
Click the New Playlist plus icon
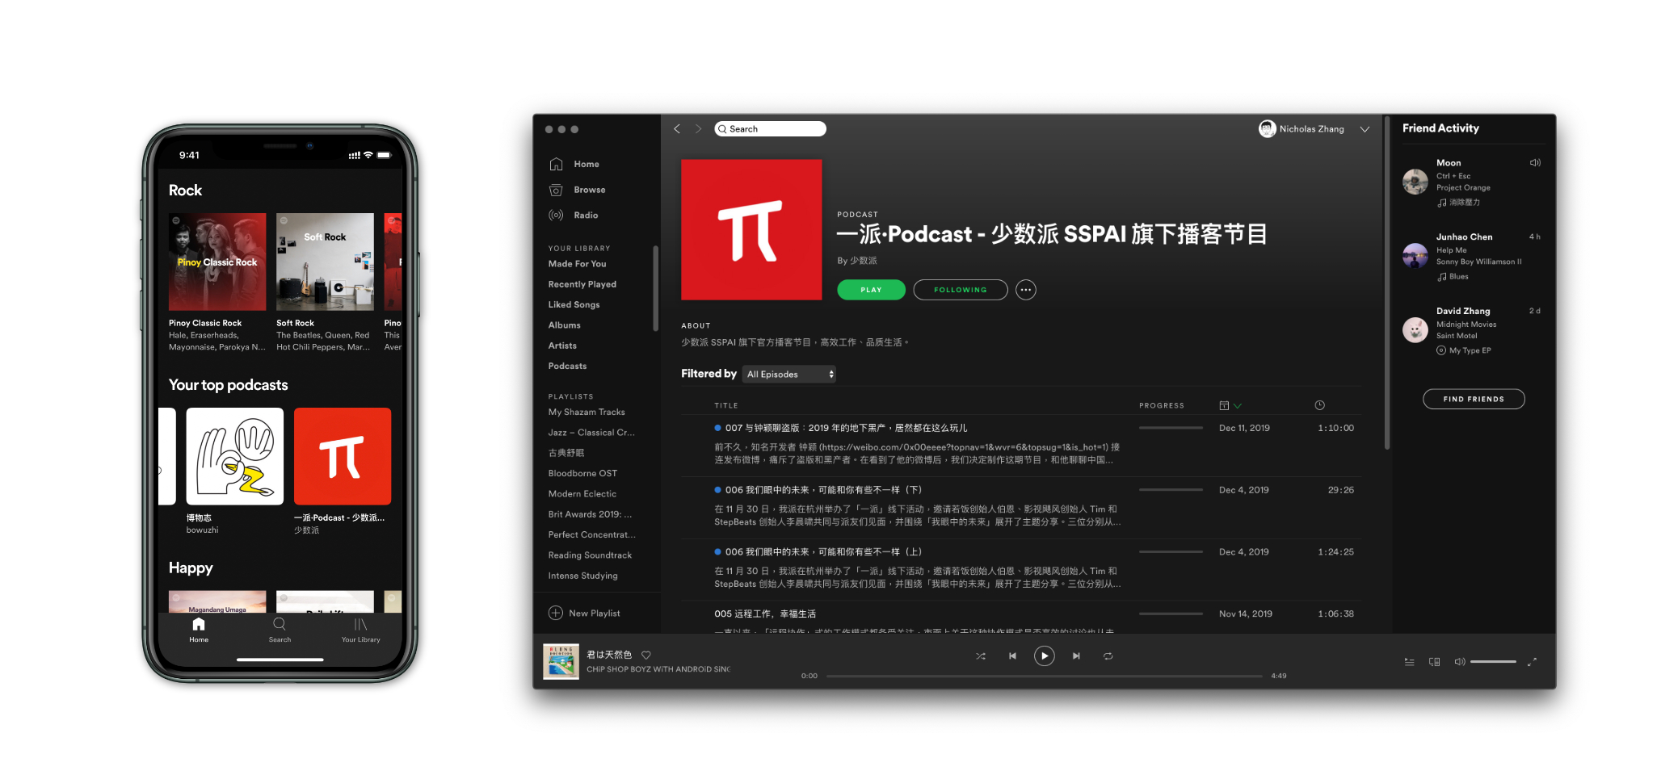point(556,613)
